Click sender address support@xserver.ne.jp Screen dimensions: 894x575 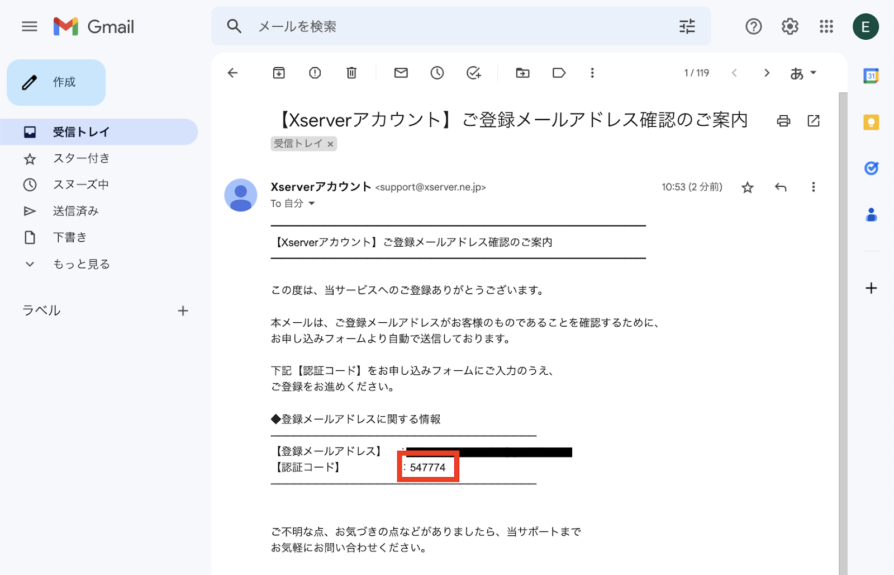click(x=431, y=187)
